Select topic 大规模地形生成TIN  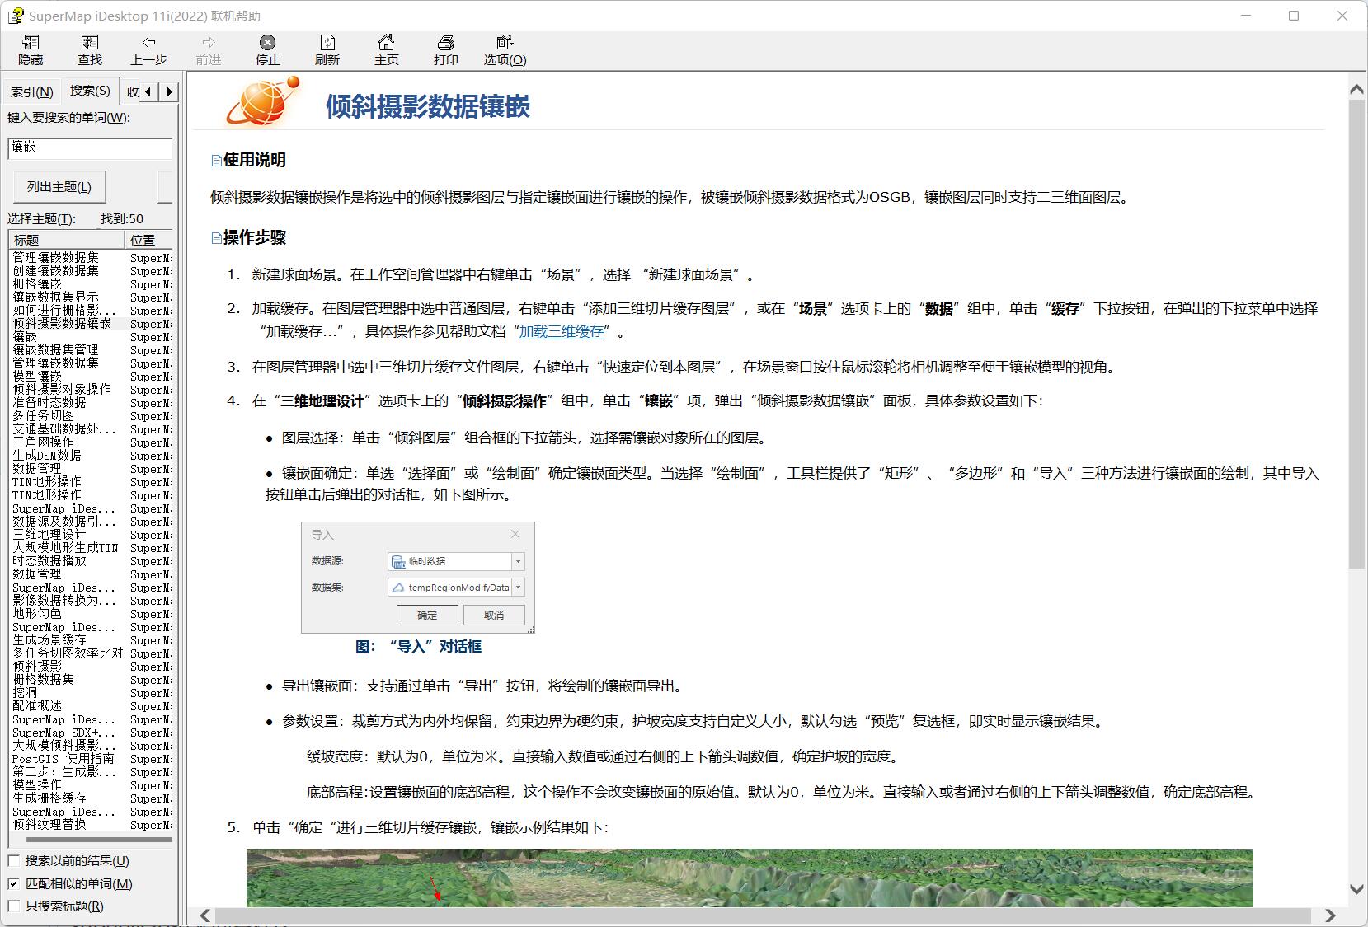coord(65,548)
